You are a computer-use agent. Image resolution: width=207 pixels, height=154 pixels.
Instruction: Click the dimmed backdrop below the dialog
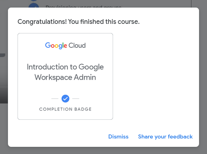click(103, 151)
